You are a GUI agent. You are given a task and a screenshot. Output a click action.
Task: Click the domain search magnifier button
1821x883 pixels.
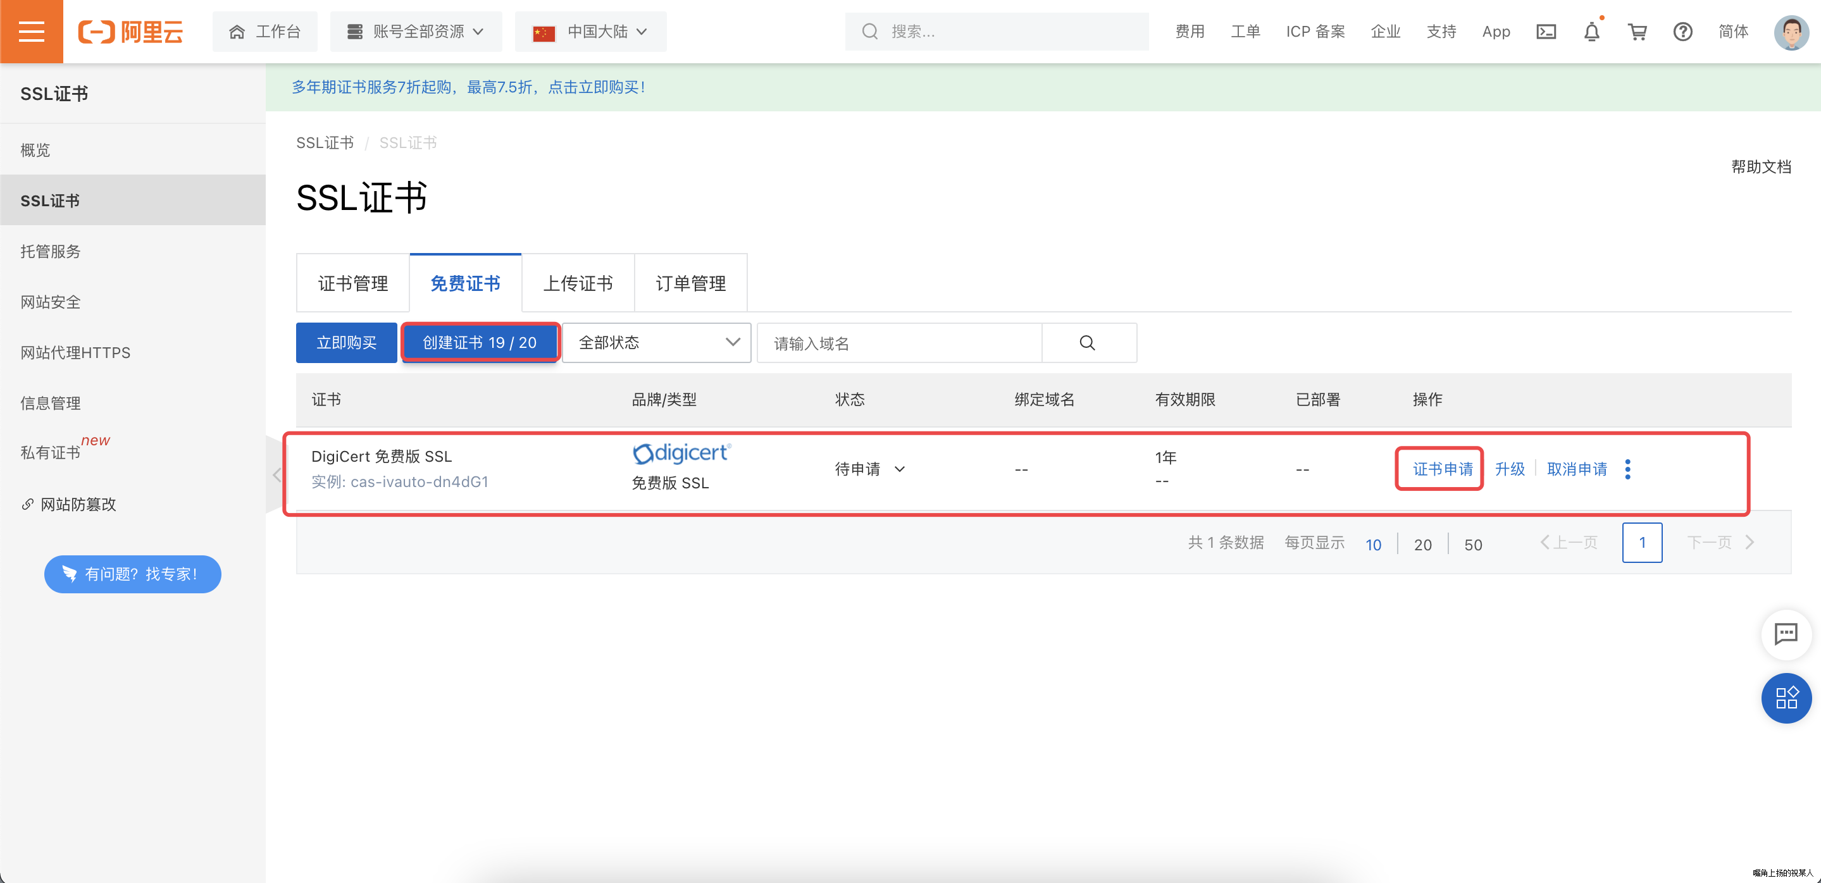point(1089,343)
